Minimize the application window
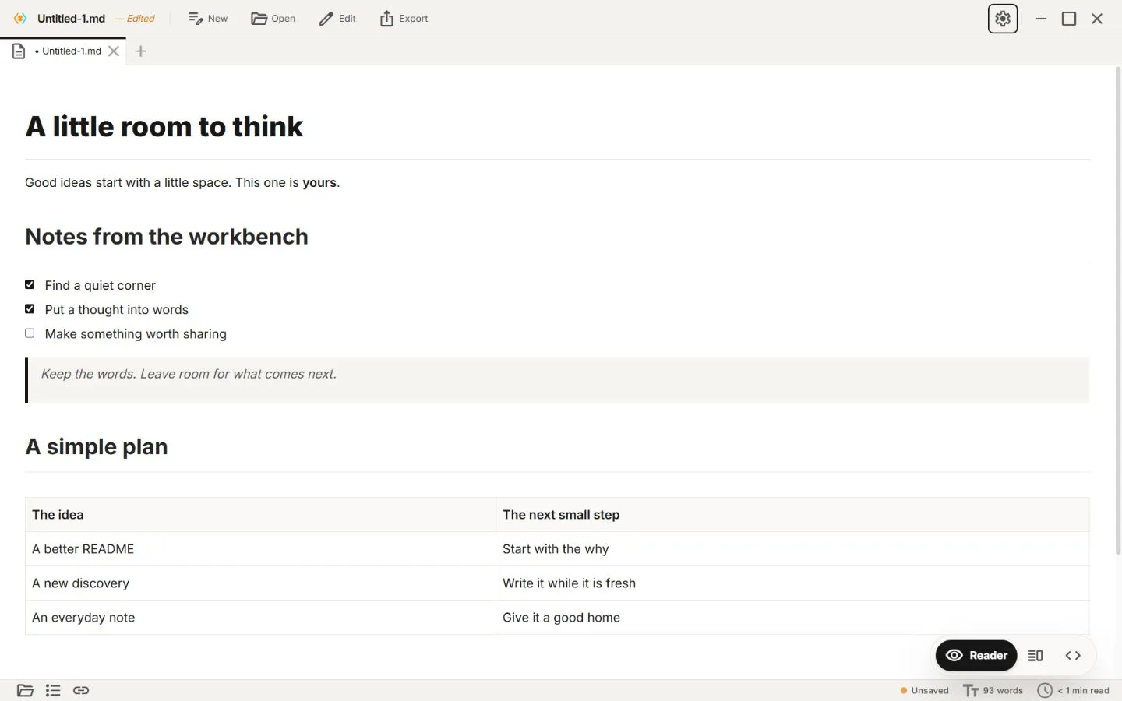The height and width of the screenshot is (701, 1122). coord(1041,19)
